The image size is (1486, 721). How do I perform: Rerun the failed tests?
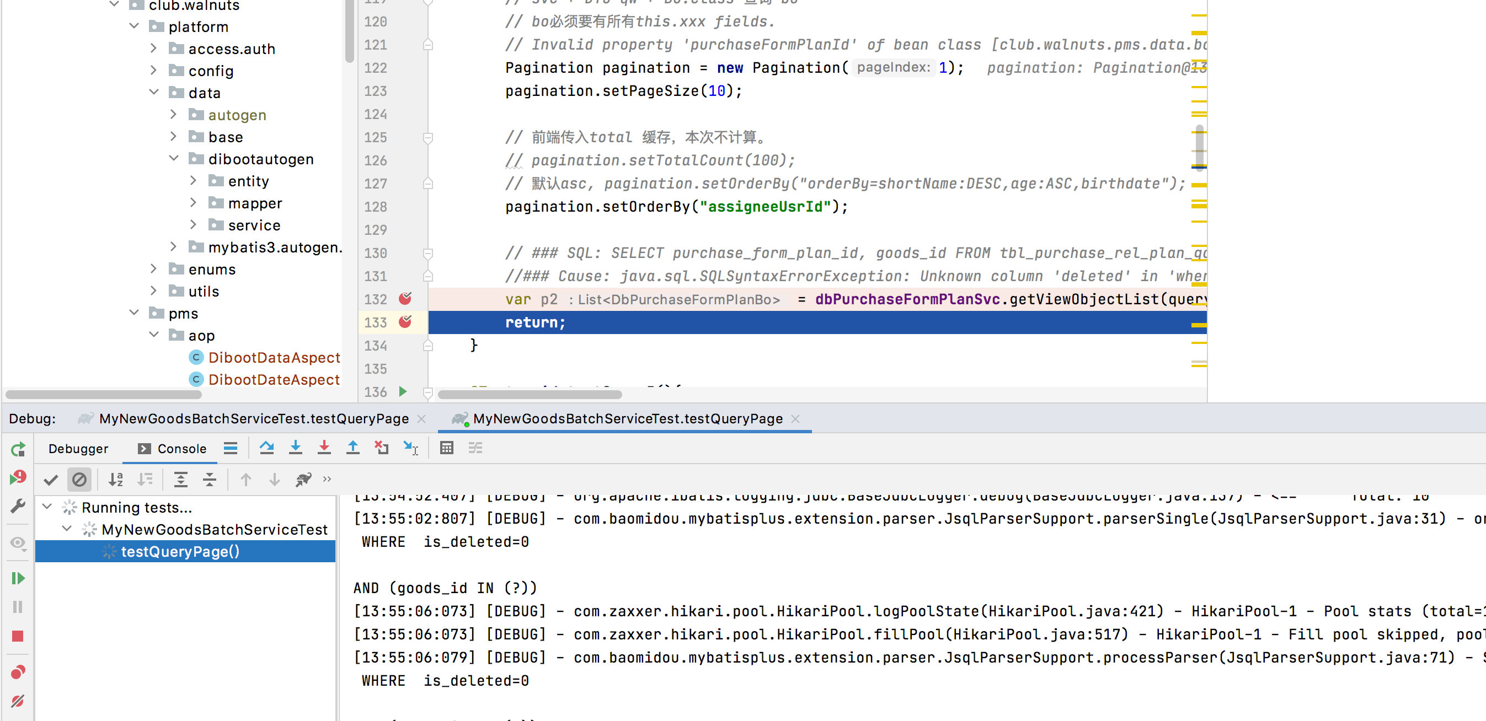tap(17, 478)
